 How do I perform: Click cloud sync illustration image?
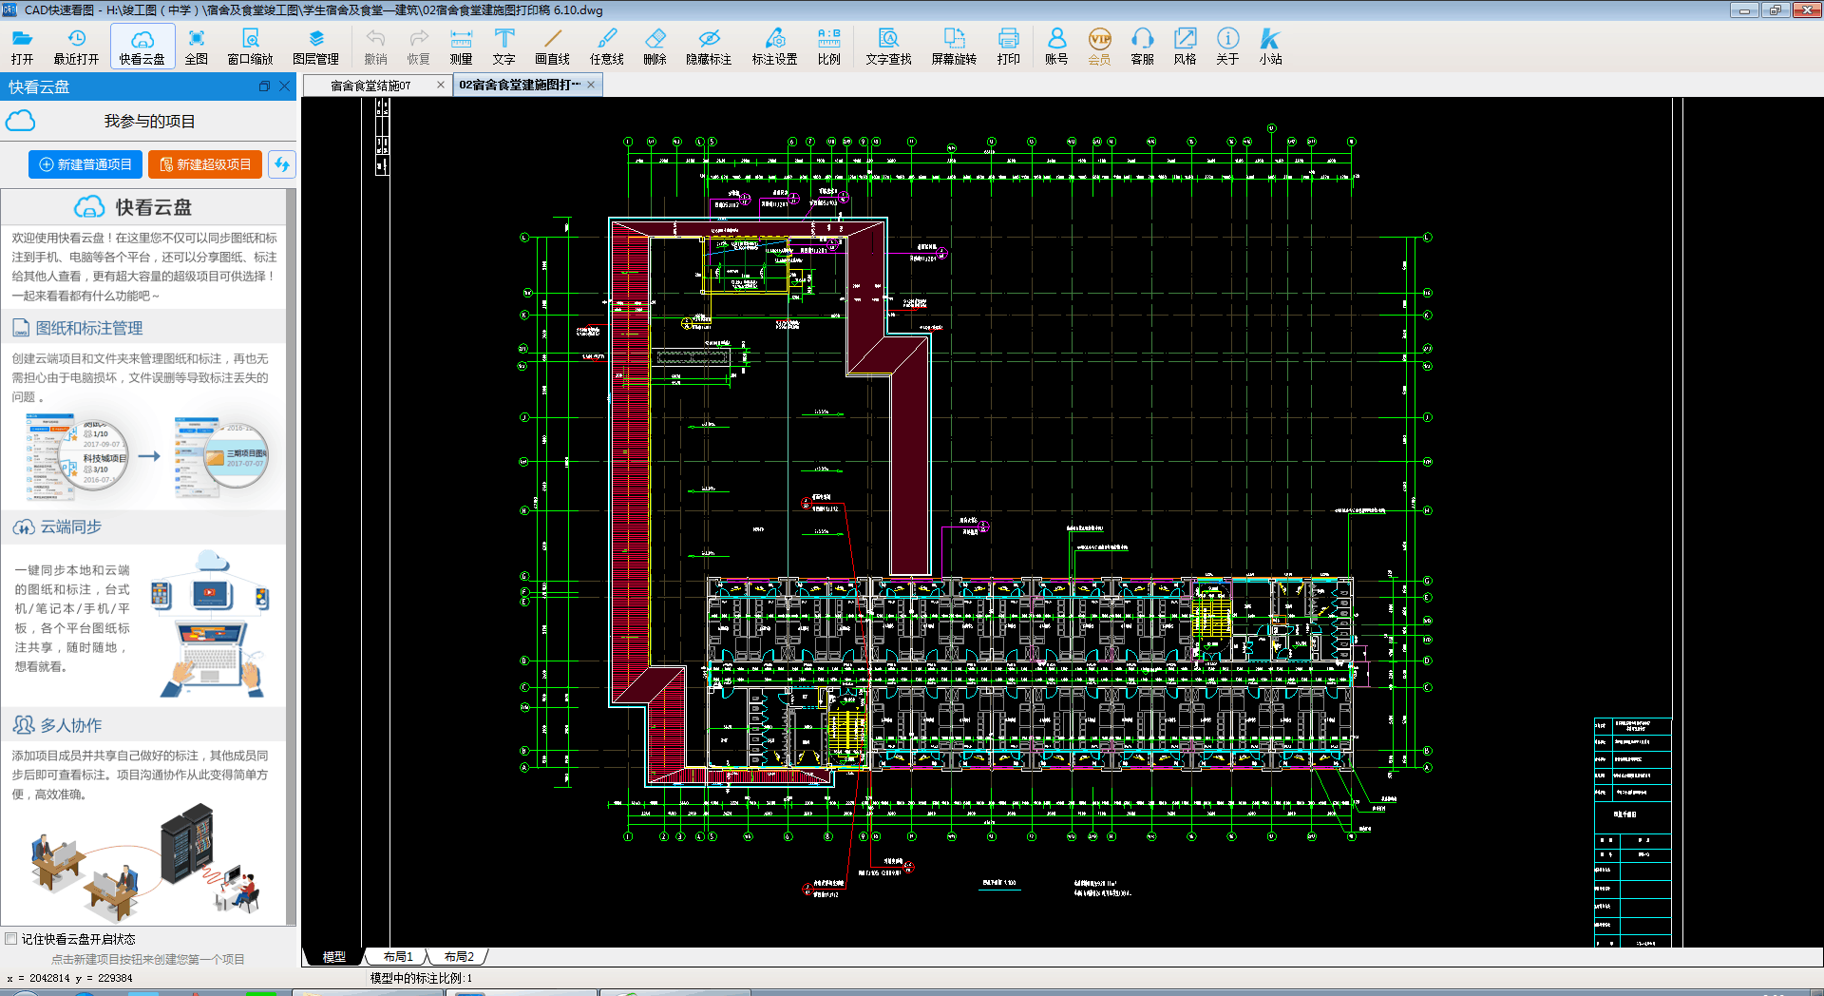[x=212, y=623]
